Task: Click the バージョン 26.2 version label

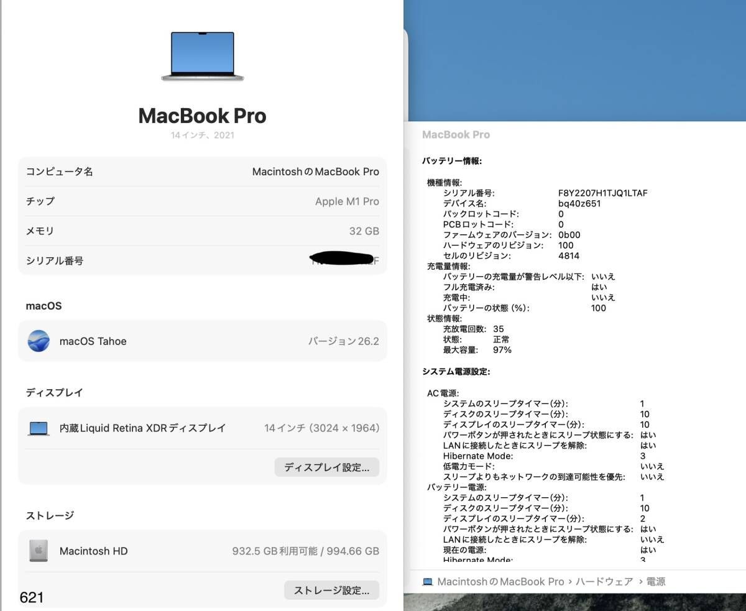Action: point(344,341)
